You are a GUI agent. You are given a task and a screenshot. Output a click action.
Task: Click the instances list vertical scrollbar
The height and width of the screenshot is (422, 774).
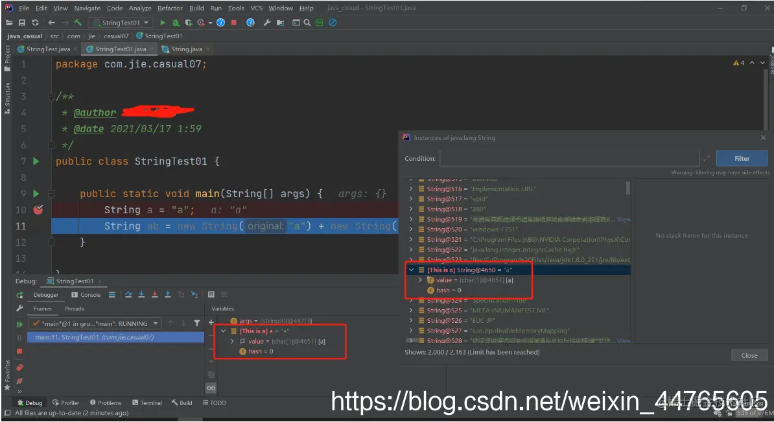(x=628, y=188)
